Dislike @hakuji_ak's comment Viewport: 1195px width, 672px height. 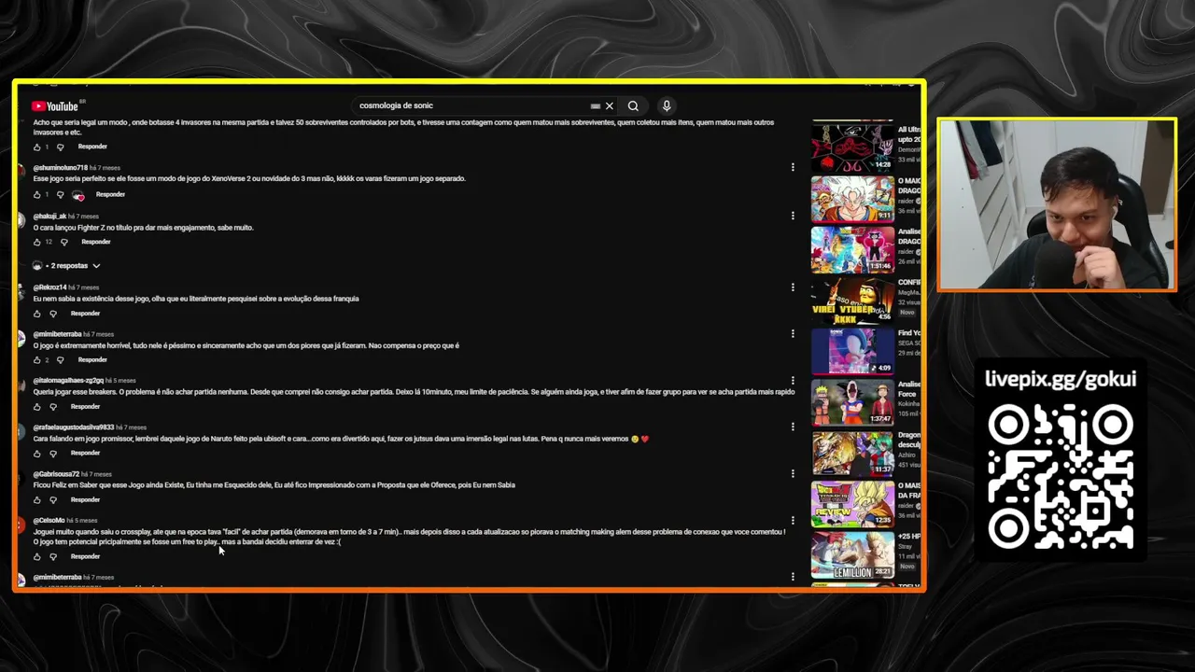64,243
